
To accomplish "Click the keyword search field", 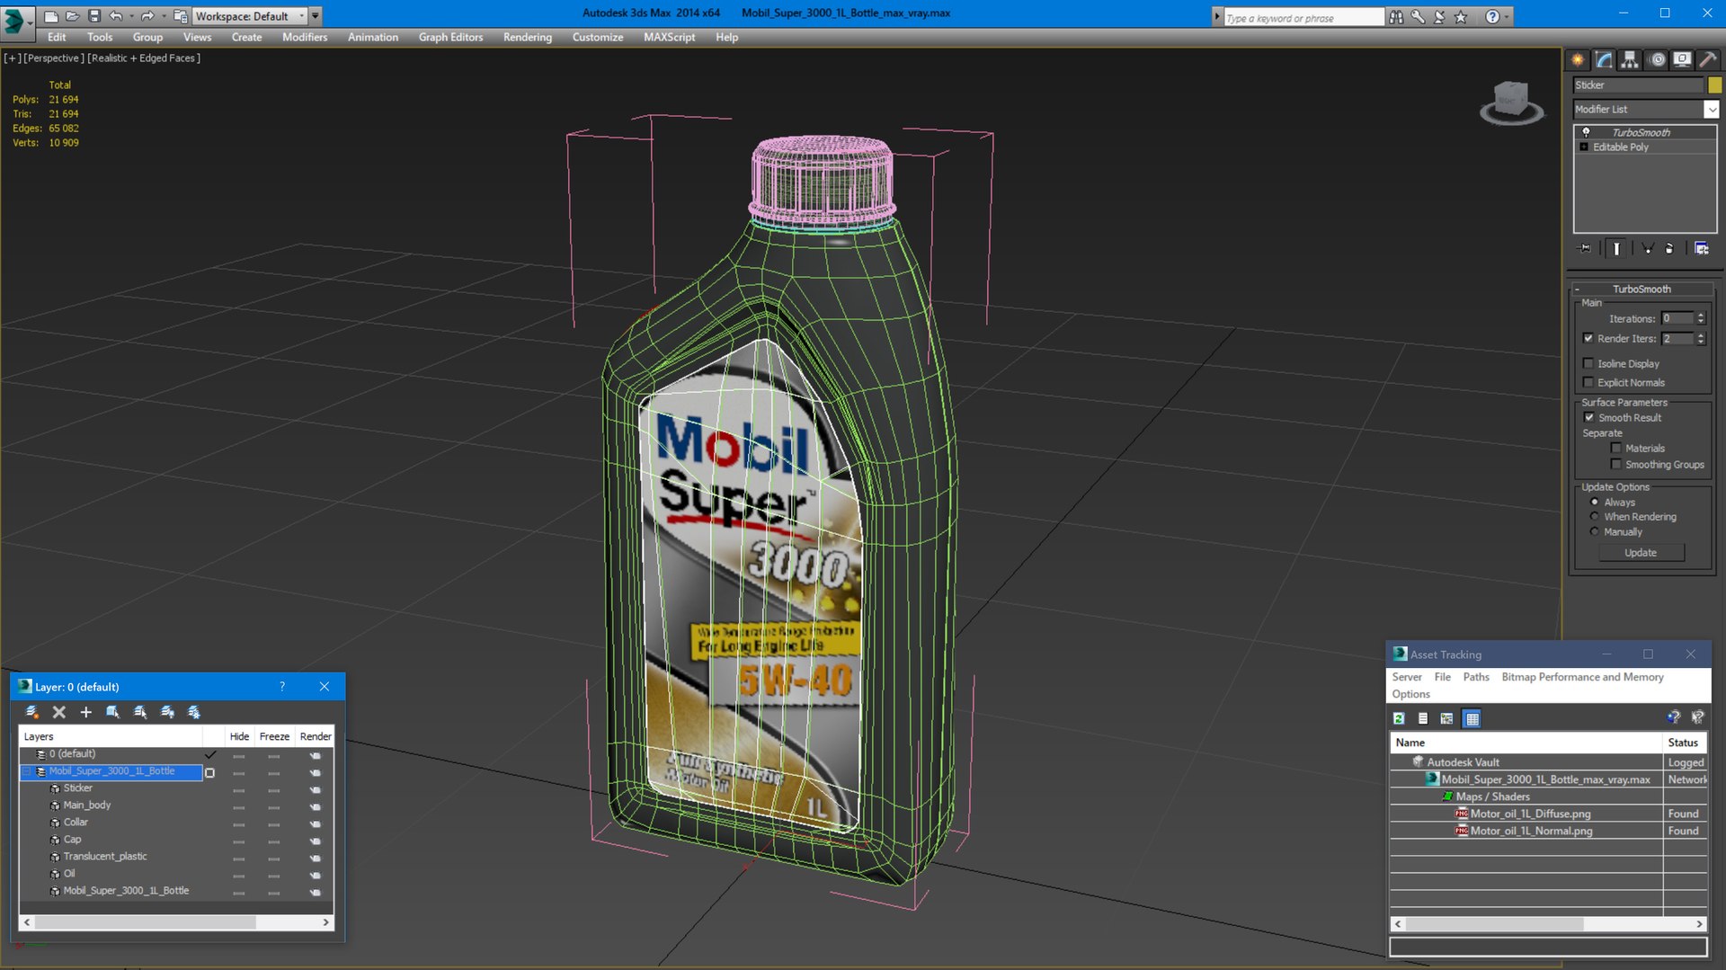I will [1304, 17].
